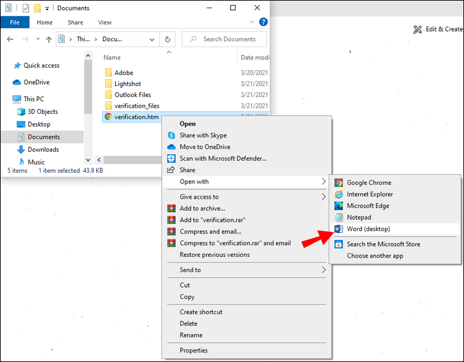Click the Share context menu entry

pyautogui.click(x=246, y=170)
